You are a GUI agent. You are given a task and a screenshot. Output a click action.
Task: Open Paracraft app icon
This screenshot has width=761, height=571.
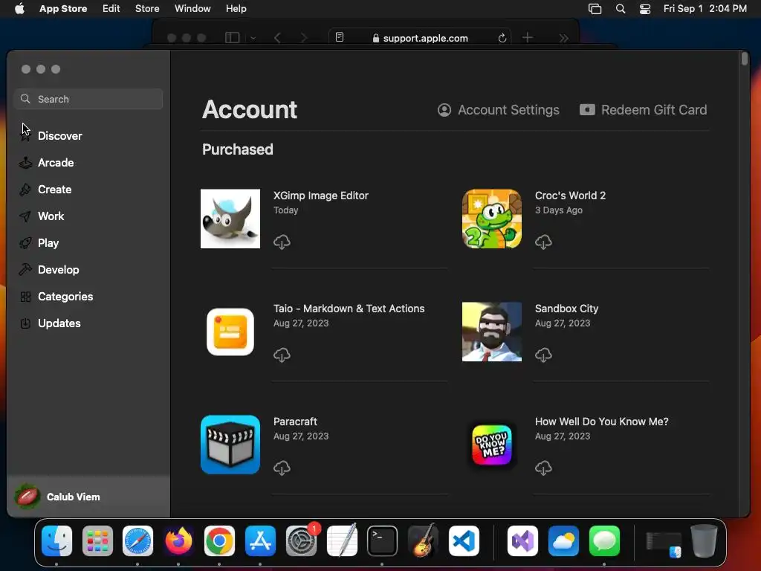point(230,445)
